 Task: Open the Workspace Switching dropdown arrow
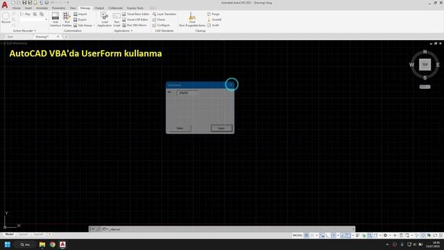tap(390, 235)
